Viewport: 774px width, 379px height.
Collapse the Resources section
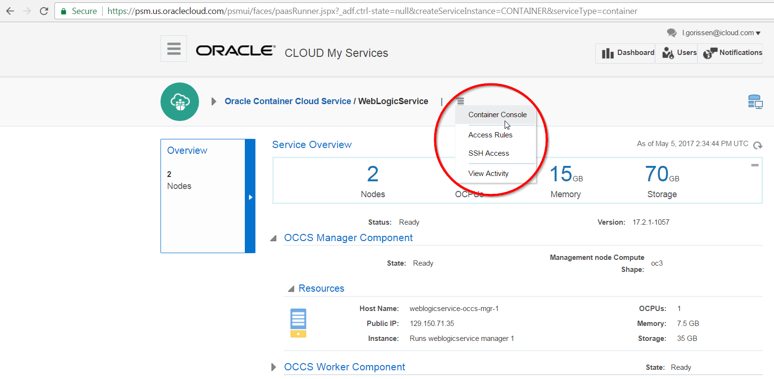pyautogui.click(x=291, y=289)
